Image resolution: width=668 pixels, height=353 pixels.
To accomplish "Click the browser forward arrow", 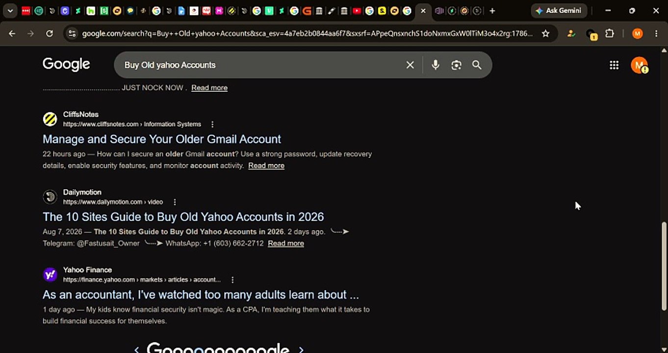I will click(31, 33).
